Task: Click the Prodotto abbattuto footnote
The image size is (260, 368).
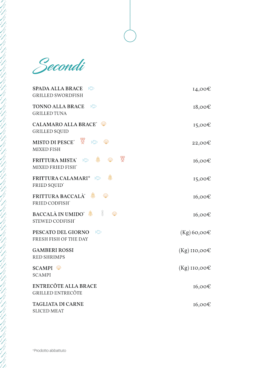Action: [49, 351]
